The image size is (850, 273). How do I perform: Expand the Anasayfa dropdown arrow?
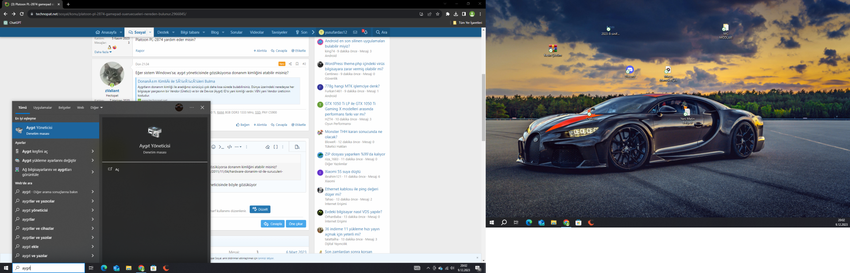121,32
